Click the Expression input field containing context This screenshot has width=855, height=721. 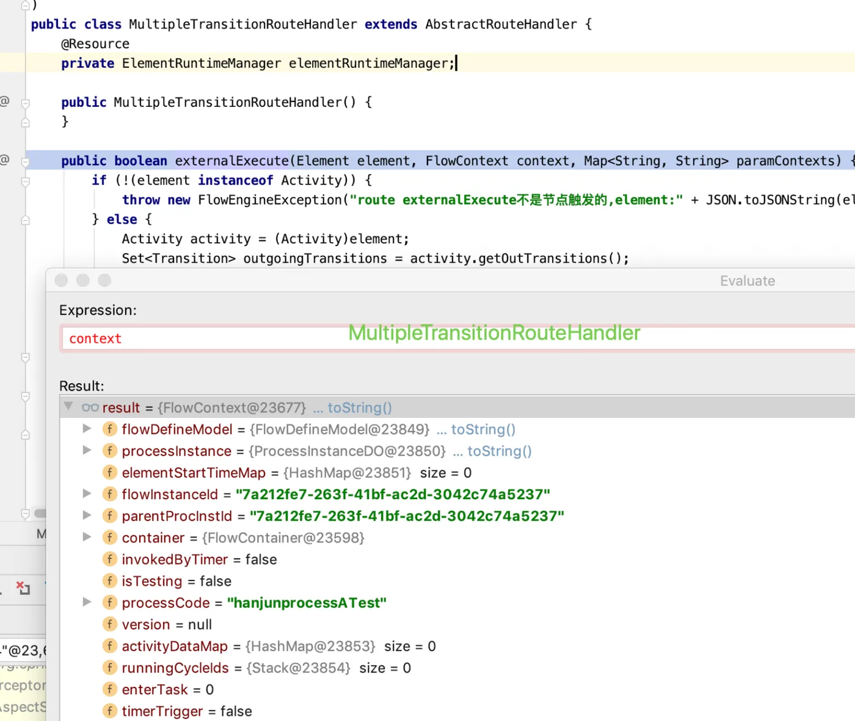pyautogui.click(x=458, y=339)
